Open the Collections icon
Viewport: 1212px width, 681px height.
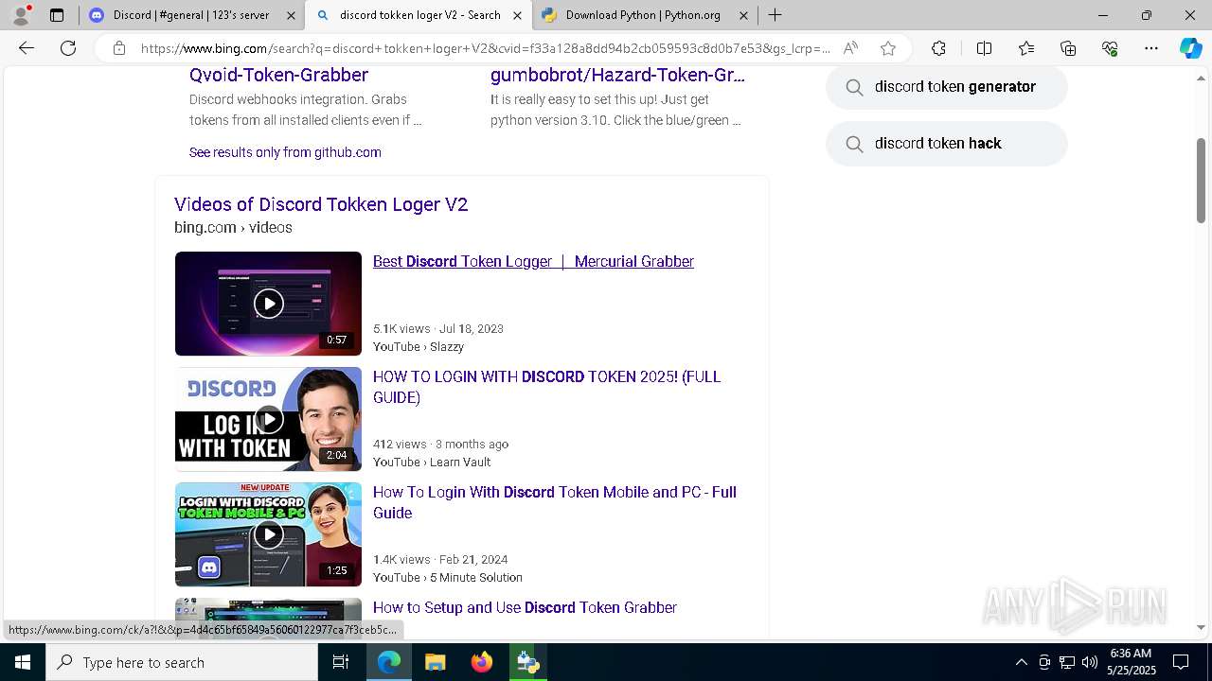1068,48
